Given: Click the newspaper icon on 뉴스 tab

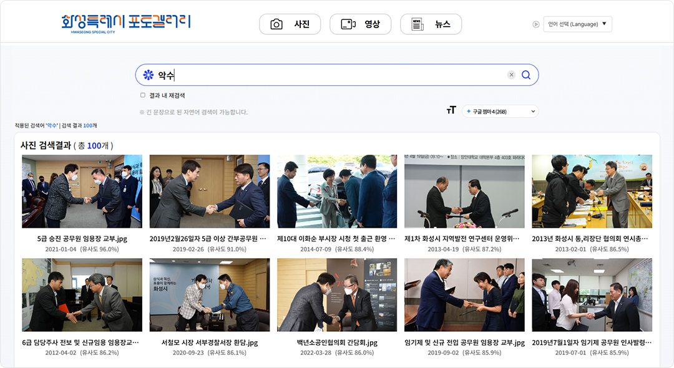Looking at the screenshot, I should tap(418, 24).
